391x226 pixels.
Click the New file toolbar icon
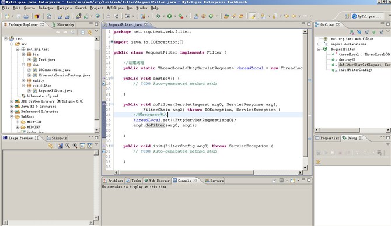(x=7, y=16)
